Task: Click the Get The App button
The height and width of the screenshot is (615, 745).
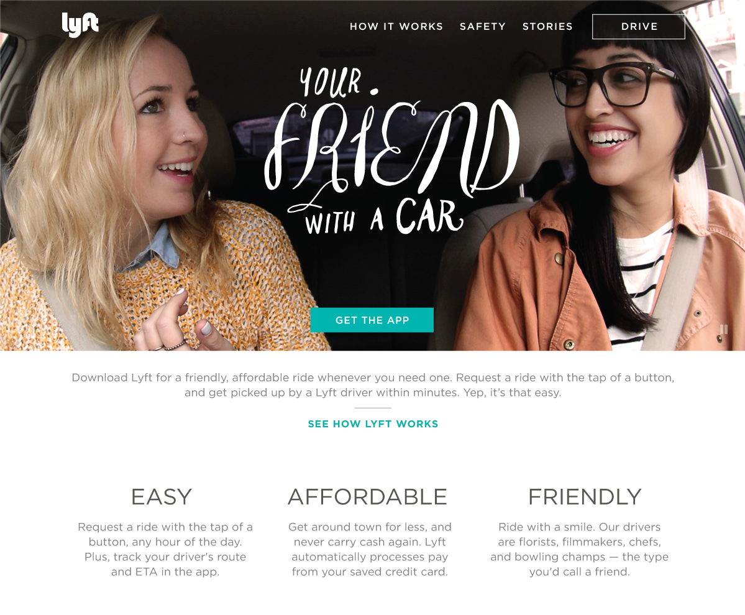Action: coord(372,320)
